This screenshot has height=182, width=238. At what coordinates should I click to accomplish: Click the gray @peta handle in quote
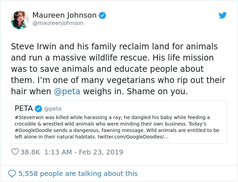(x=53, y=109)
